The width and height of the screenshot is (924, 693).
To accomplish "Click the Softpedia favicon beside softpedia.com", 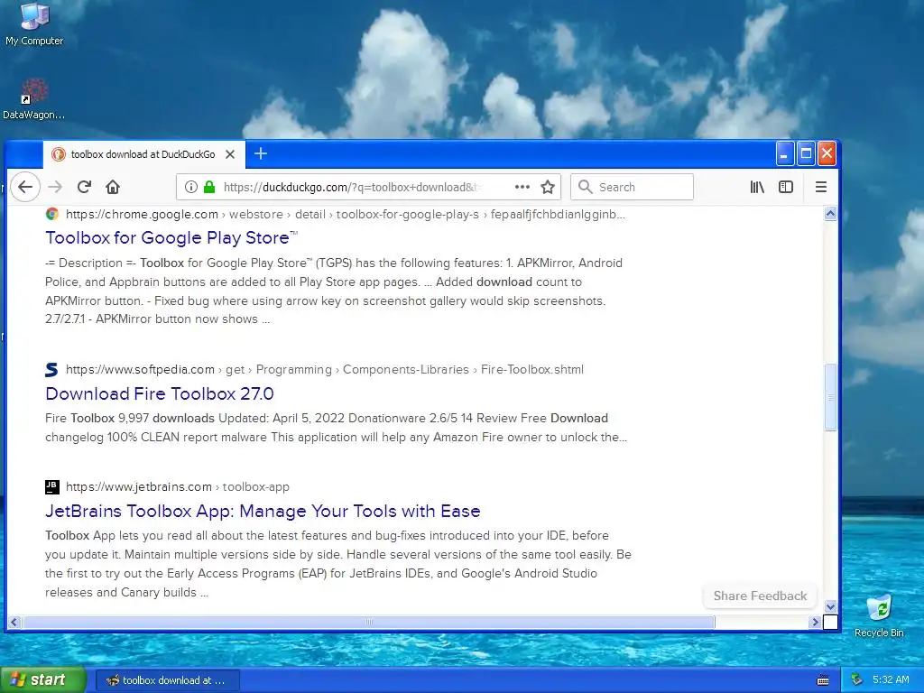I will [x=51, y=369].
